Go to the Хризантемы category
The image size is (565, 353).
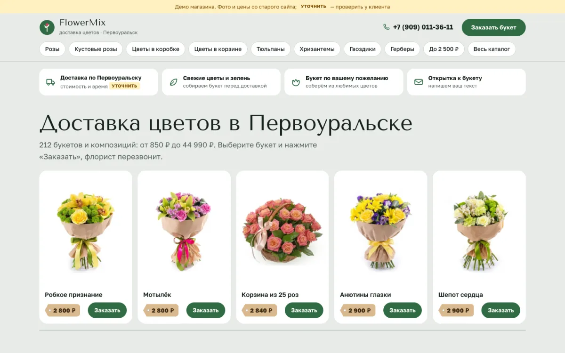coord(317,49)
